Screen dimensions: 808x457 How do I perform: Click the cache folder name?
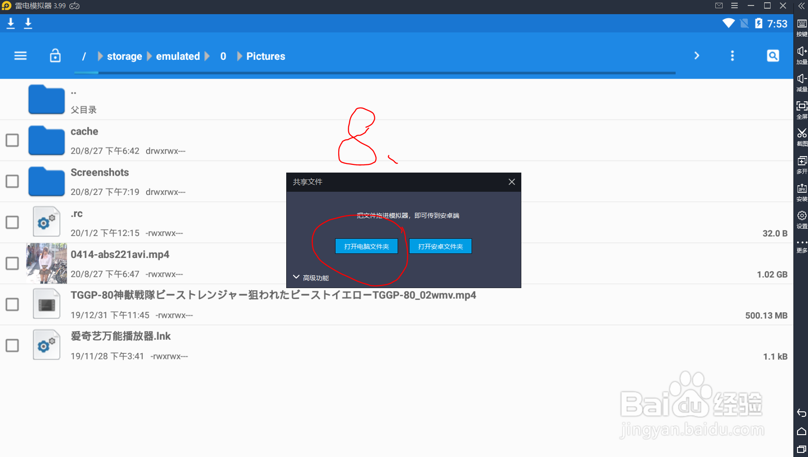click(x=84, y=131)
